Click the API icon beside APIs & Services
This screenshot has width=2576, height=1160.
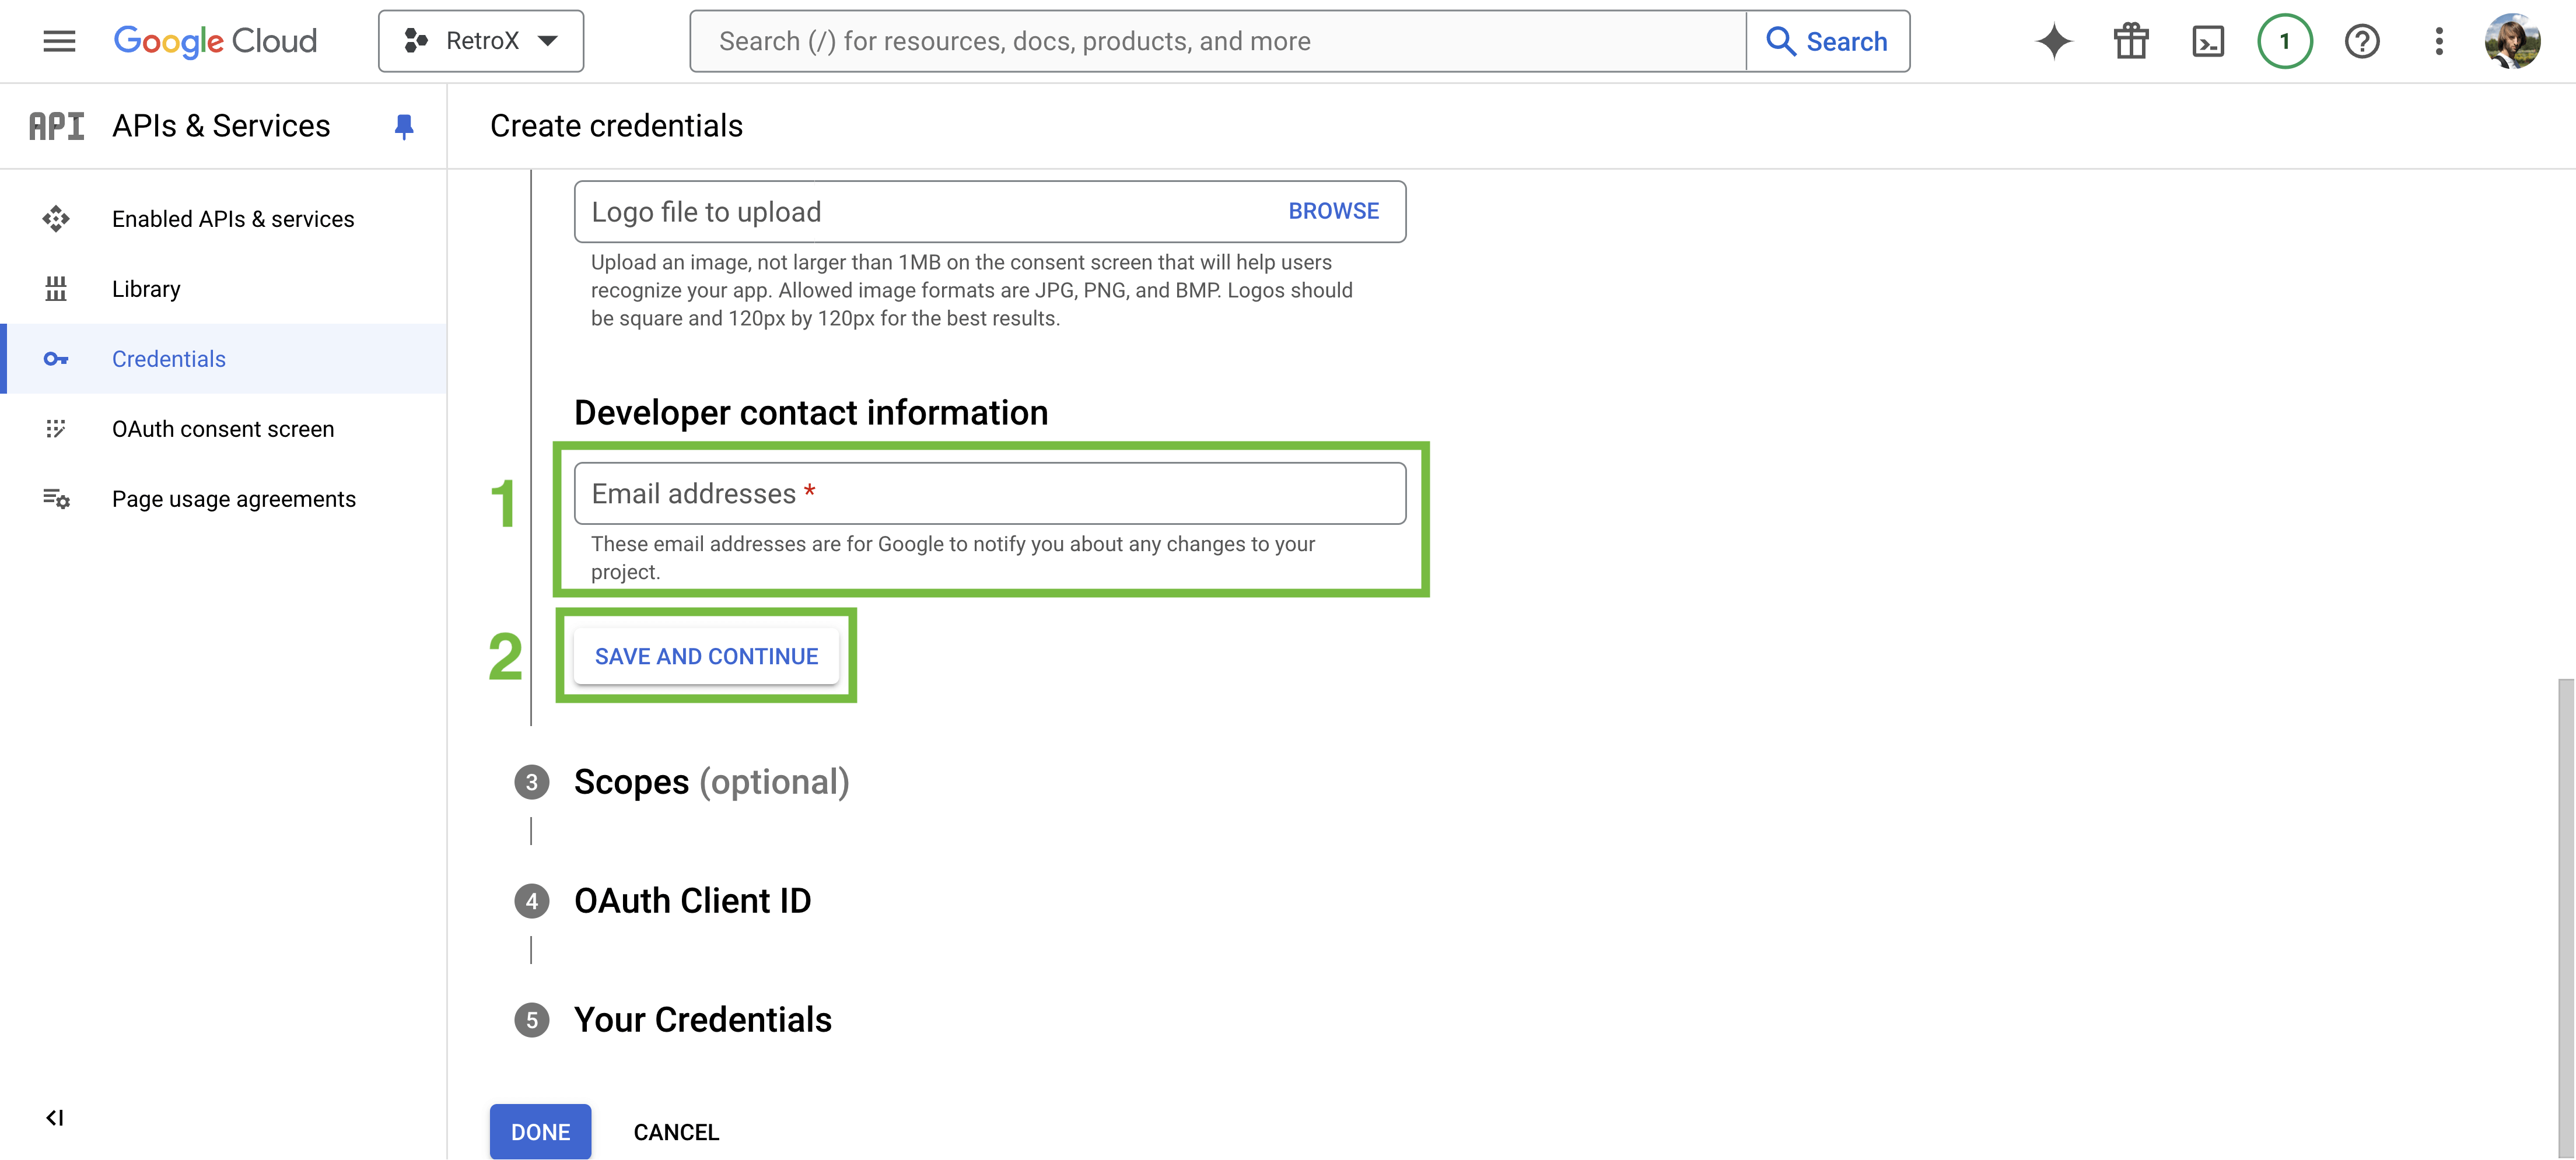point(56,126)
